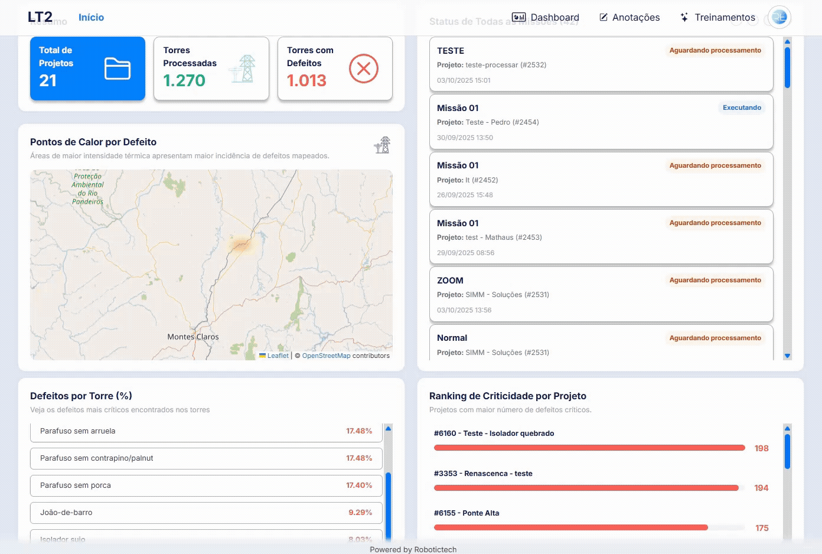Click the #6160 Teste - Isolador quebrado bar
Image resolution: width=822 pixels, height=554 pixels.
pos(589,448)
